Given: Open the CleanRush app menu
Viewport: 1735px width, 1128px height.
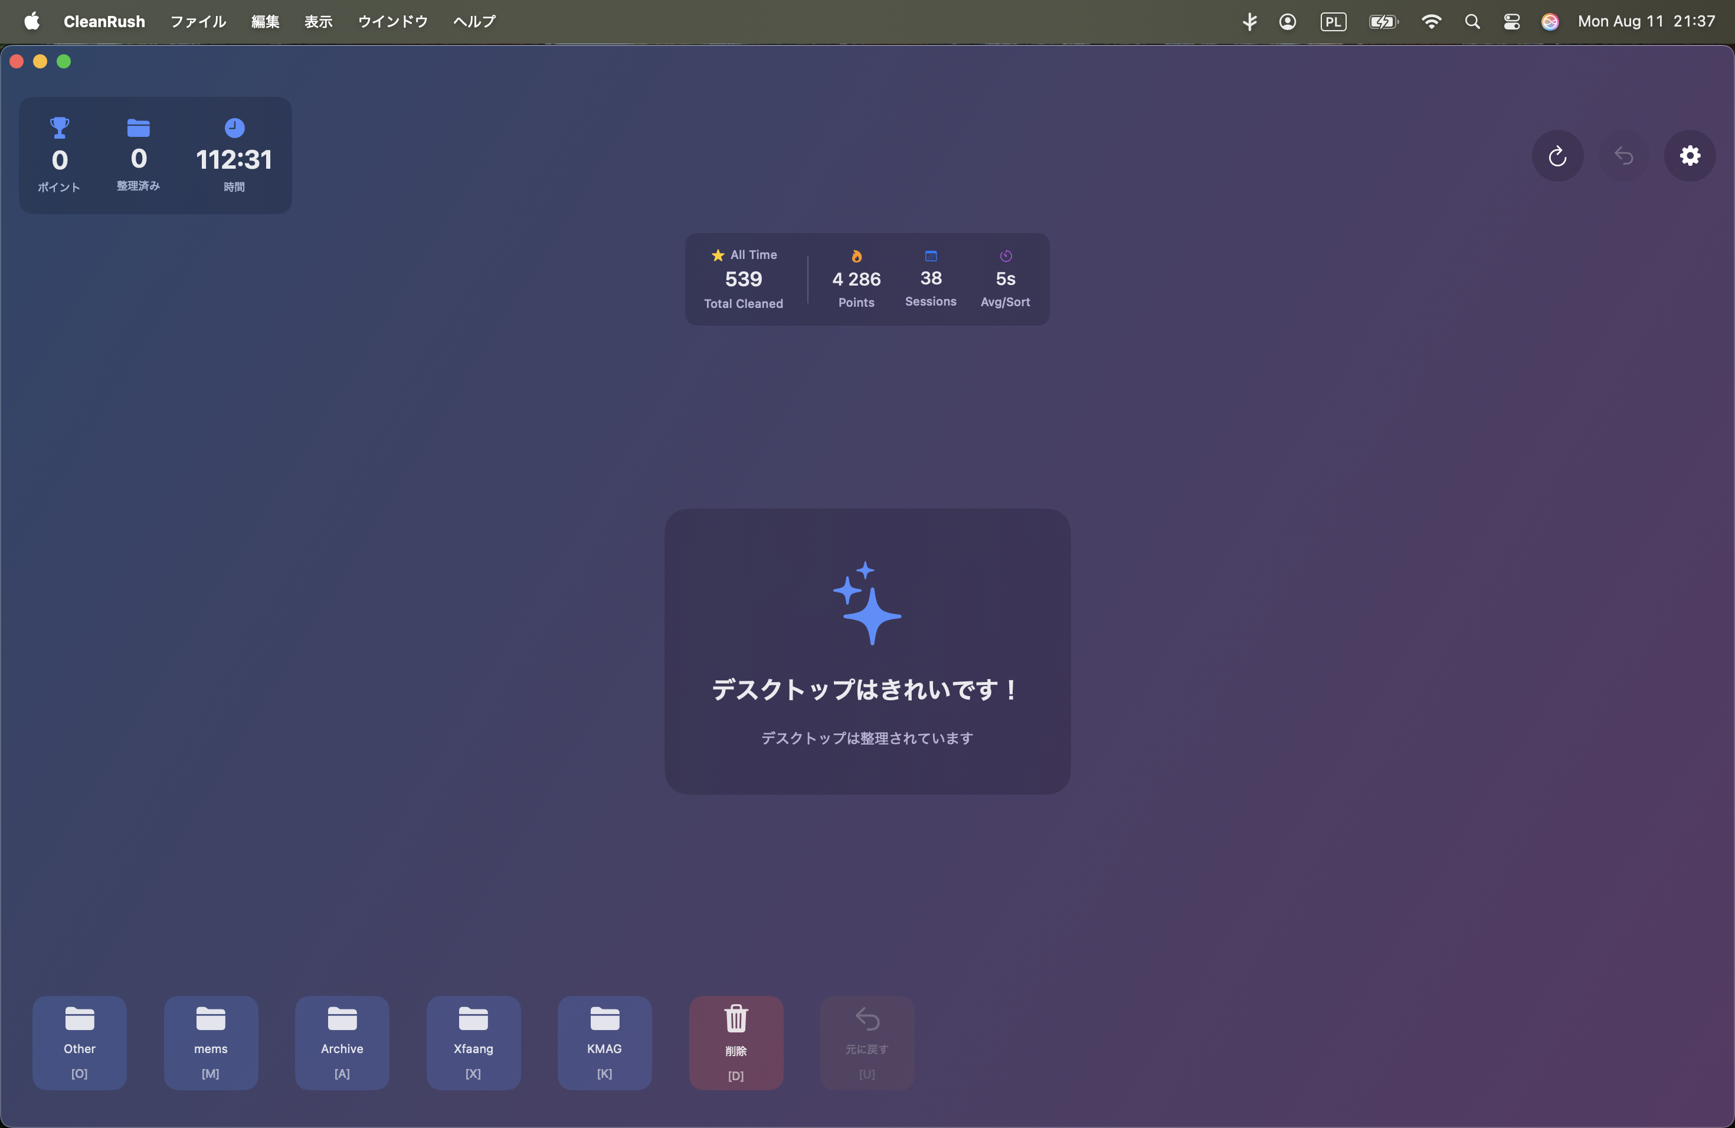Looking at the screenshot, I should 104,21.
